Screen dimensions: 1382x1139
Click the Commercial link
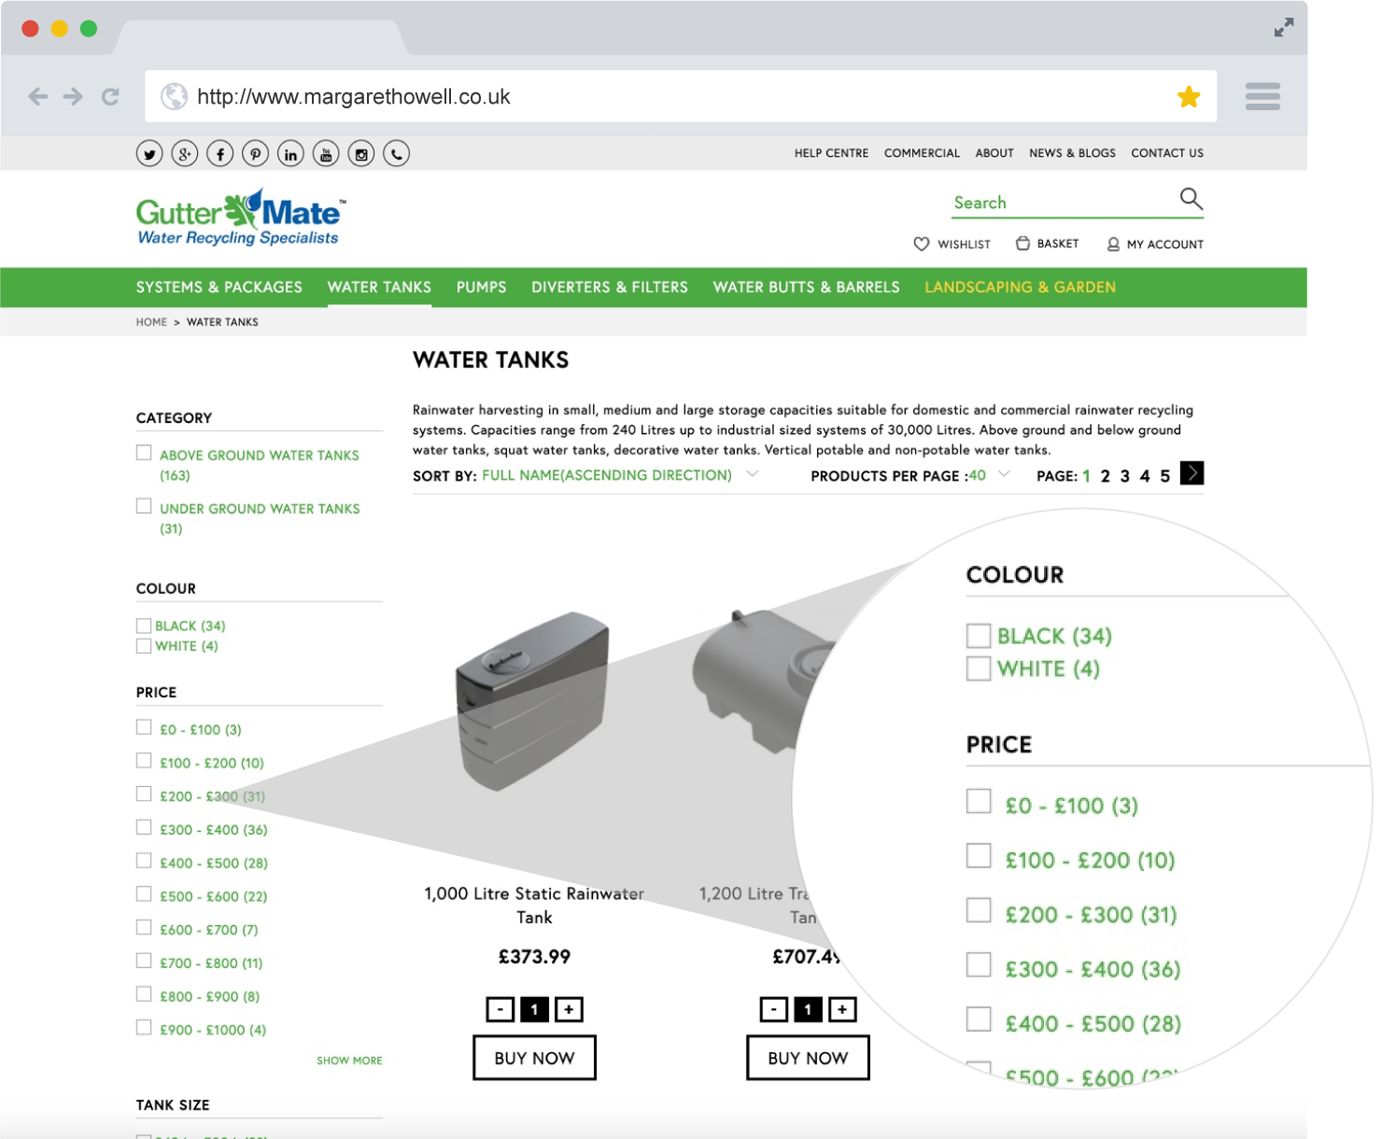coord(922,153)
